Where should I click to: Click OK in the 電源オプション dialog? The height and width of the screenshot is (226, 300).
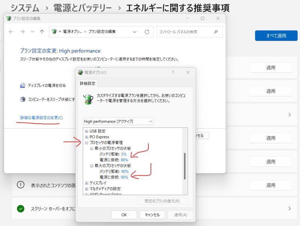[124, 215]
